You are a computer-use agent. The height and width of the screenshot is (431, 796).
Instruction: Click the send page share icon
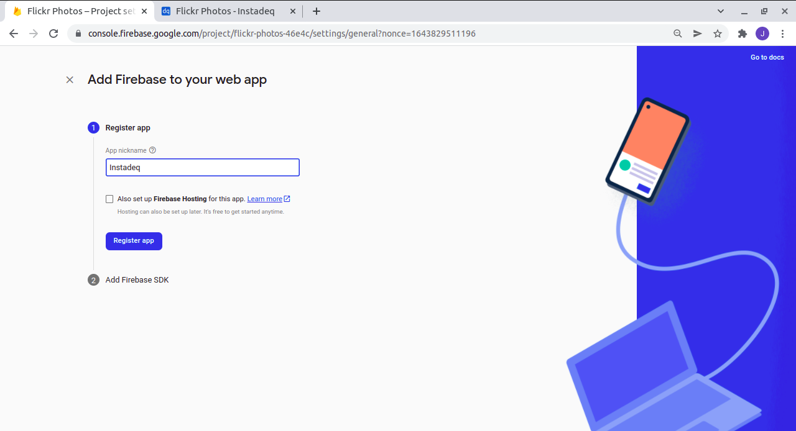pos(698,34)
